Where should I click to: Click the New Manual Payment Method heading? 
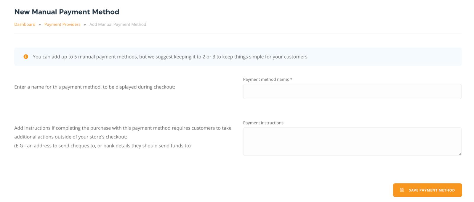(x=67, y=12)
